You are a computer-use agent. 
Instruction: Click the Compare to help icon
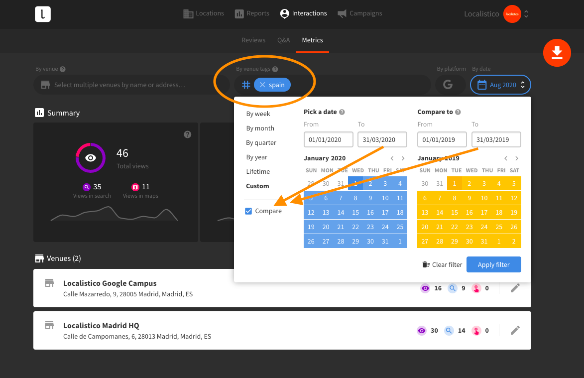tap(458, 112)
